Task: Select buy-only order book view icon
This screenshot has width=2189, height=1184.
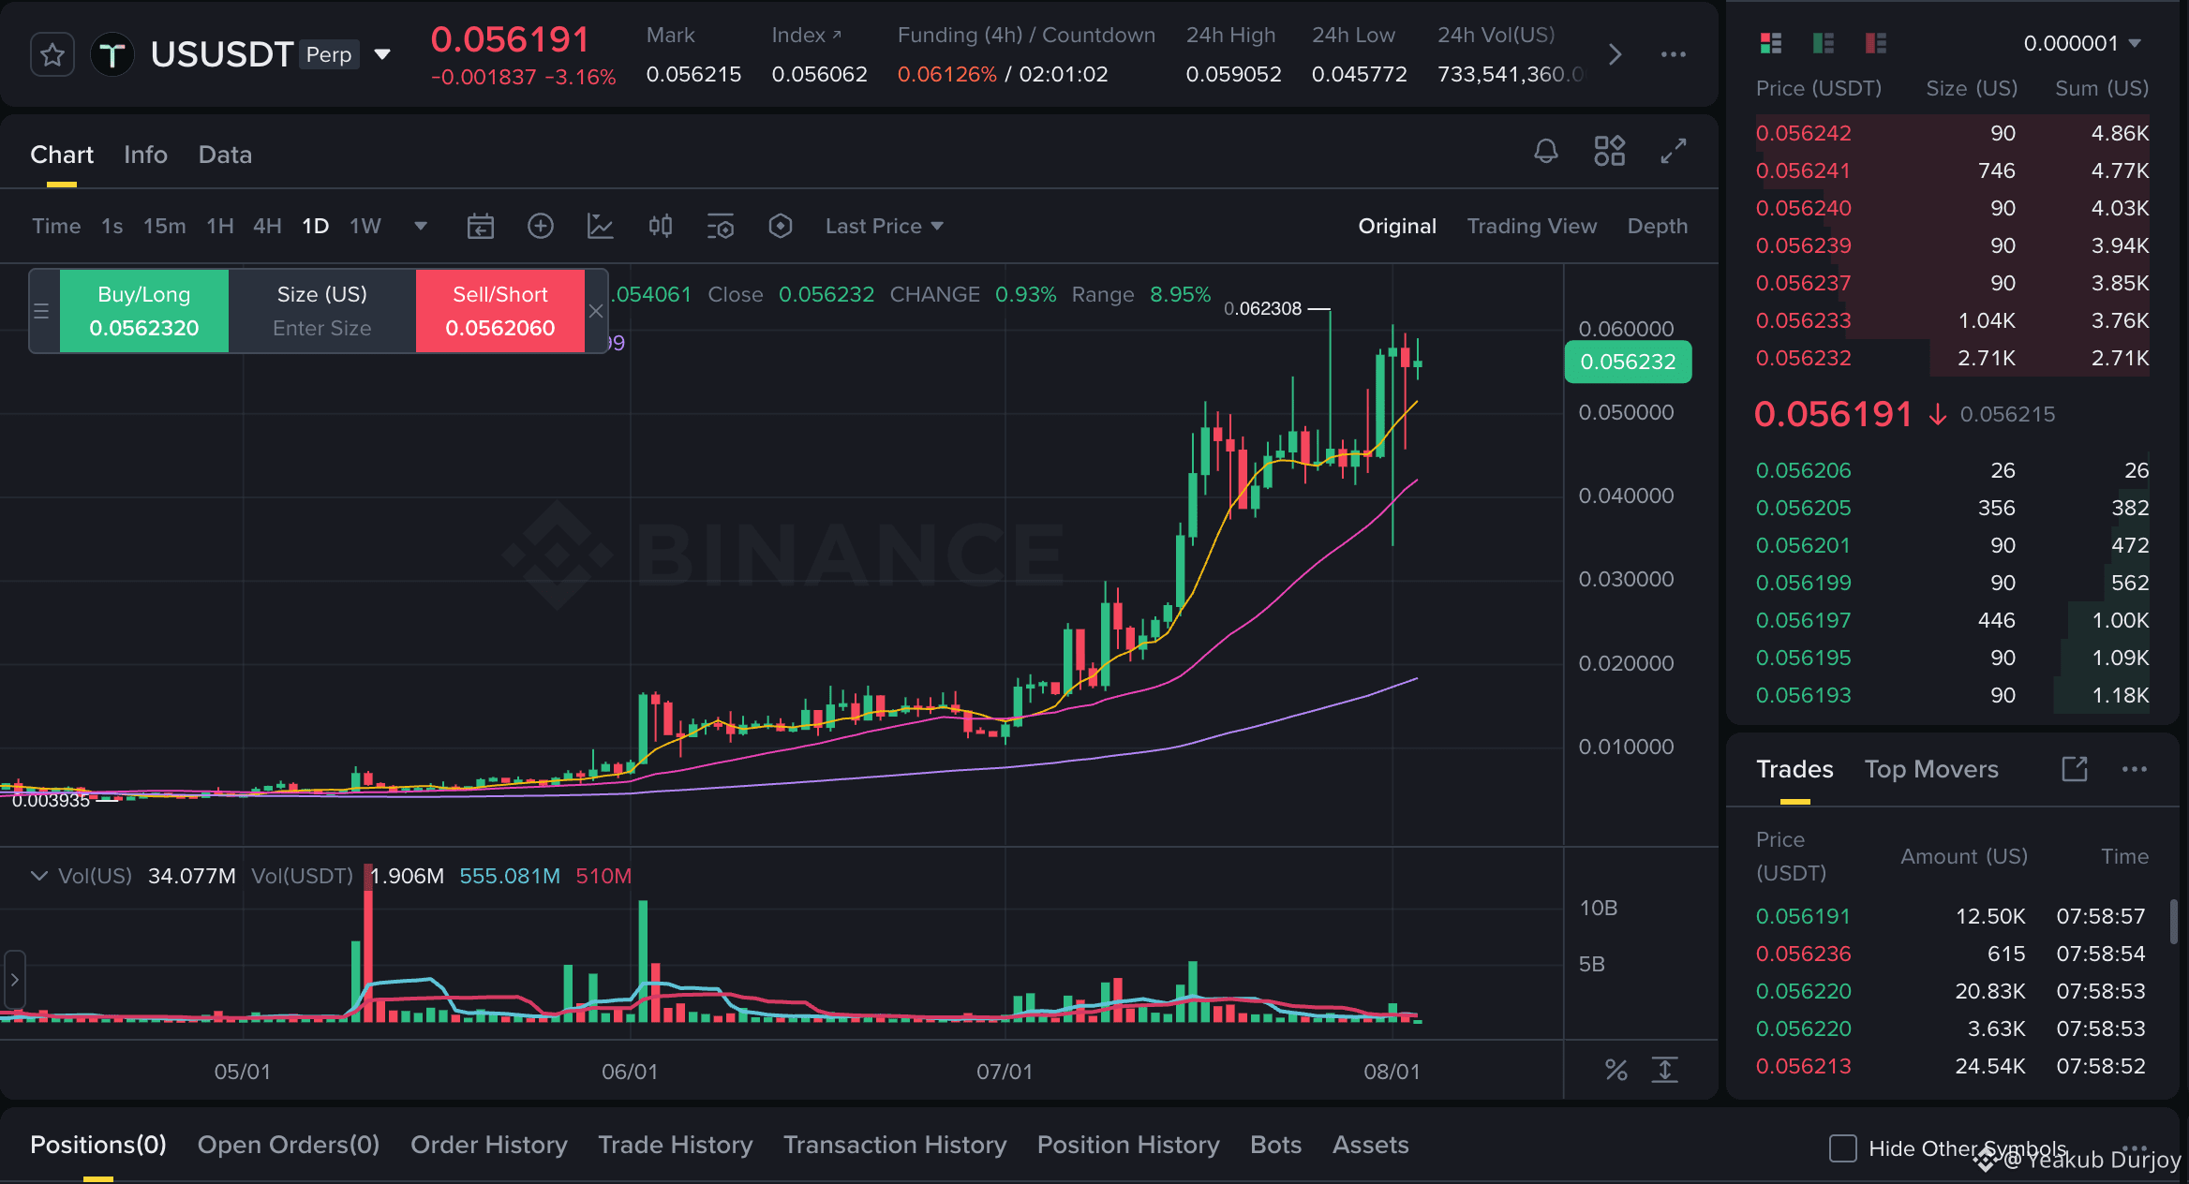Action: (x=1824, y=43)
